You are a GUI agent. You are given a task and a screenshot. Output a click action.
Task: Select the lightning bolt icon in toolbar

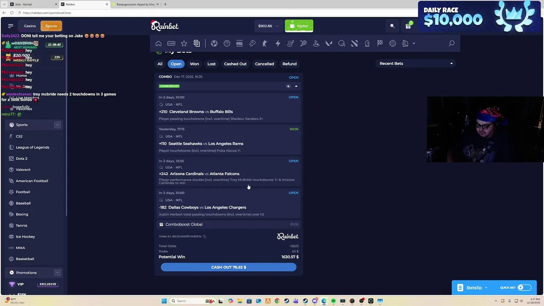pos(278,43)
